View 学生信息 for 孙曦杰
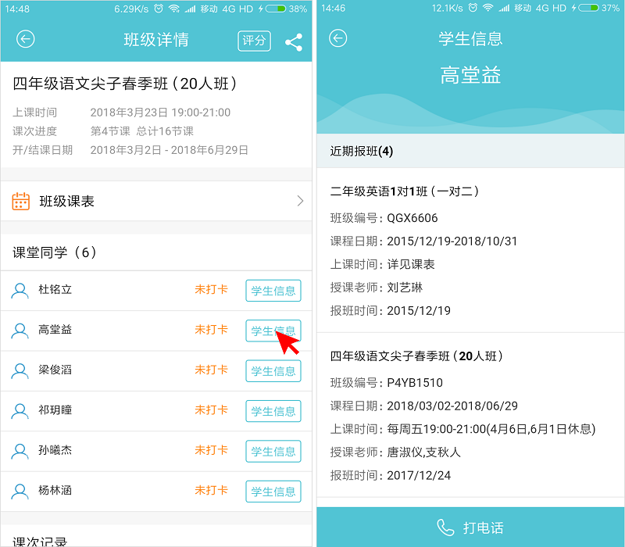This screenshot has height=547, width=625. (273, 452)
